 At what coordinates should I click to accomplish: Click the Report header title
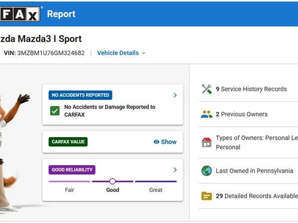61,14
